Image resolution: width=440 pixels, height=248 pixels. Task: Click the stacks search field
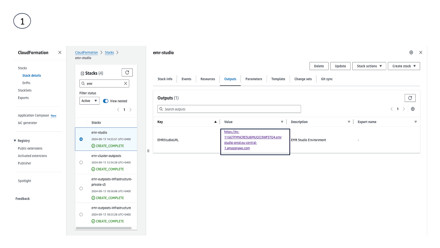104,83
